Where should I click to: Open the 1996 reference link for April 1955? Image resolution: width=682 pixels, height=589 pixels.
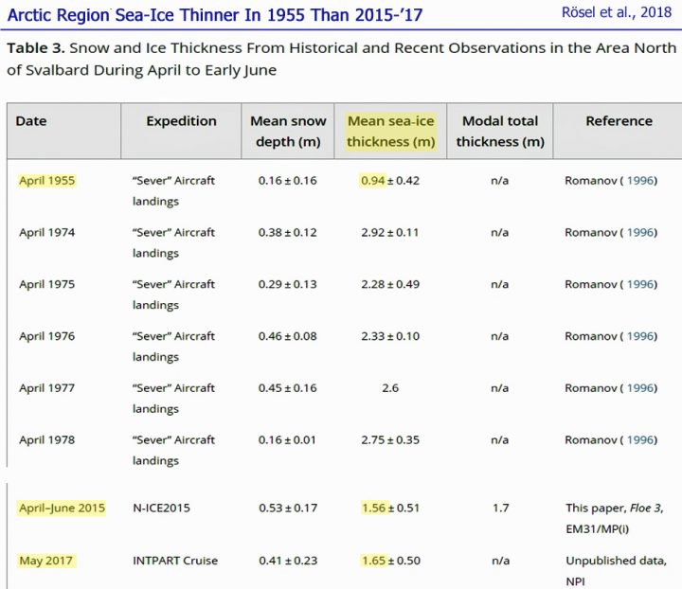click(640, 180)
